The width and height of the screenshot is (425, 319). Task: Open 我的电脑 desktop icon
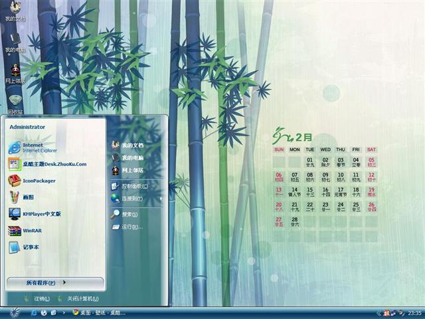[x=15, y=42]
